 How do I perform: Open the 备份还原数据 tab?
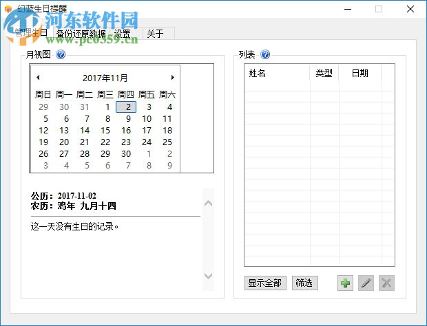[81, 34]
